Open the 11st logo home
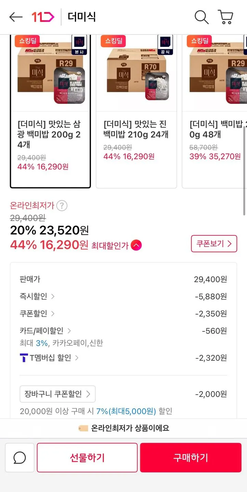This screenshot has height=492, width=247. [x=43, y=17]
